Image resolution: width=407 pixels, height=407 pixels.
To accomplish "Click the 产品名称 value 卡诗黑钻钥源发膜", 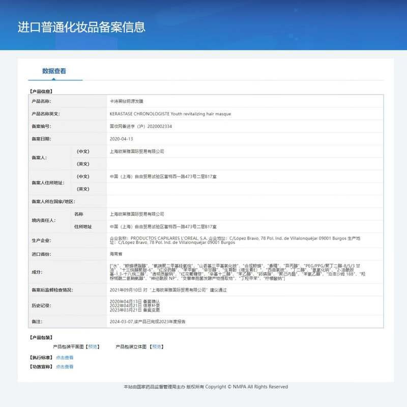I will [x=130, y=102].
